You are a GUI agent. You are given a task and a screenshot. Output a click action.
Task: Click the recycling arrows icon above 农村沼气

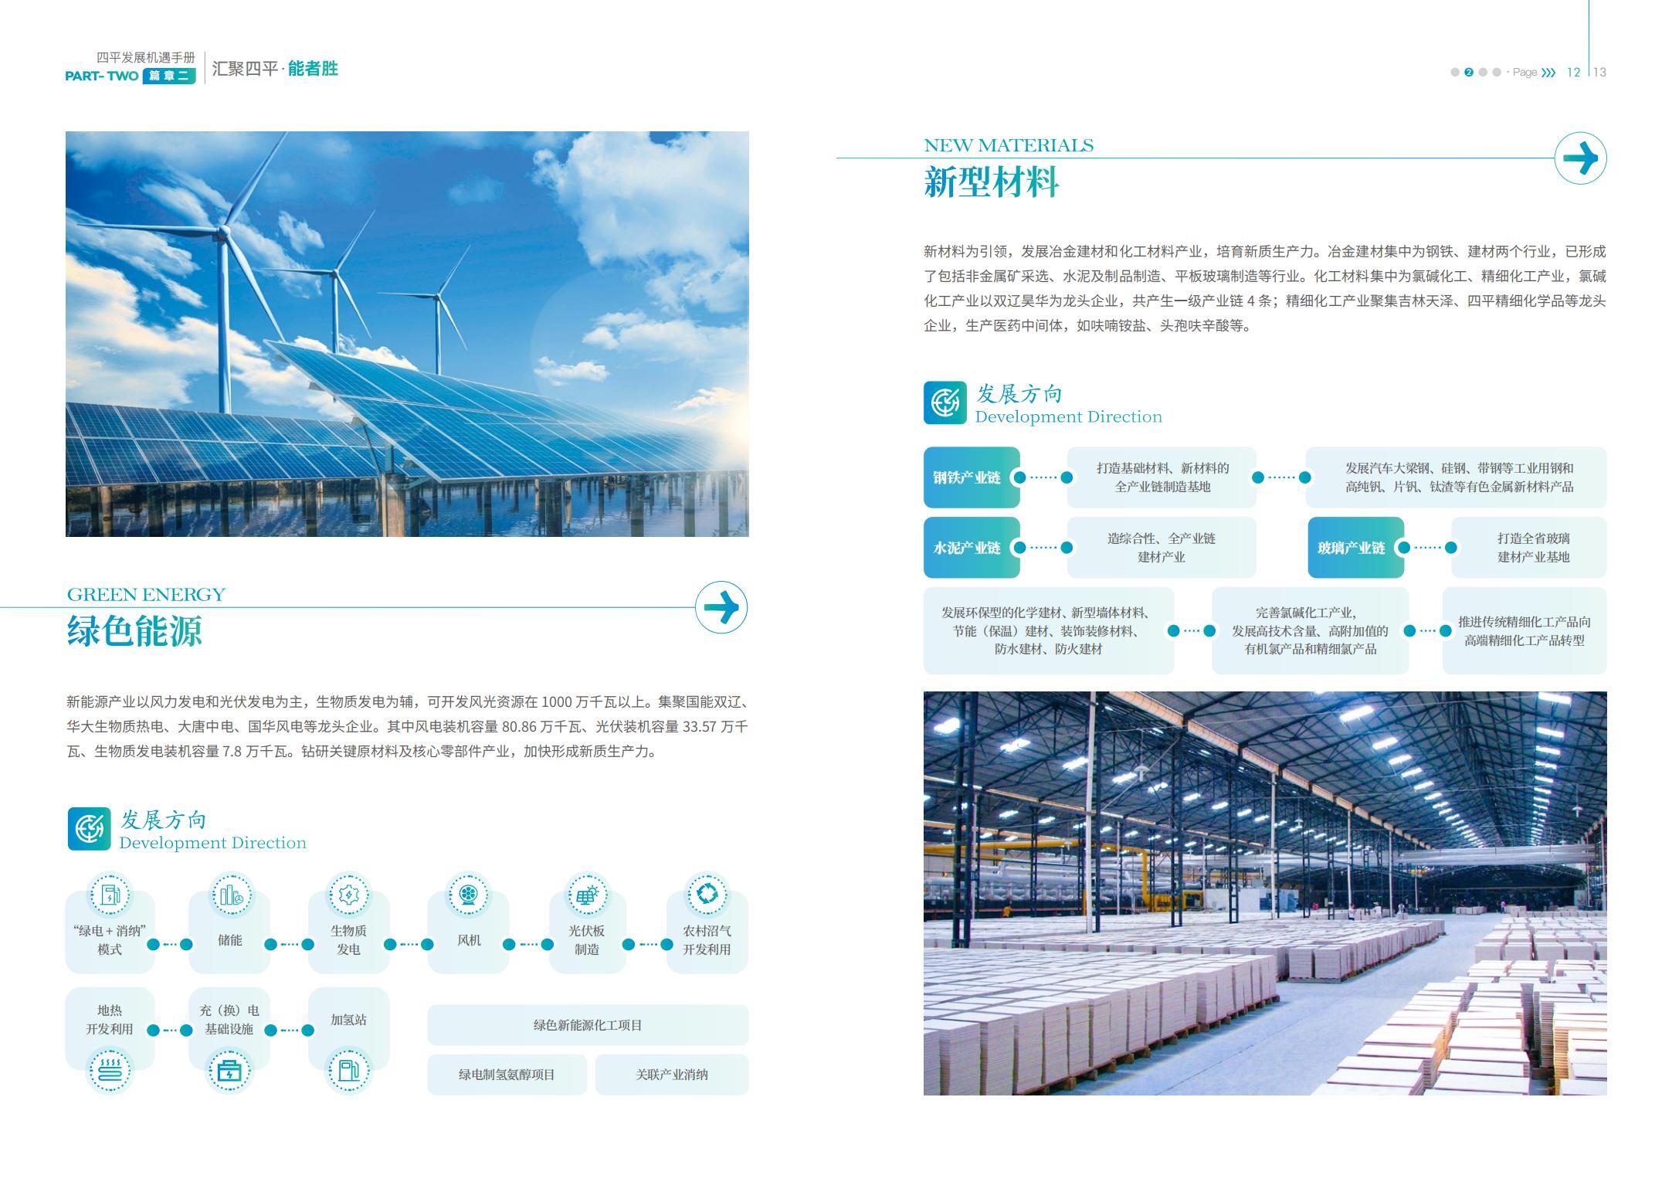point(707,894)
